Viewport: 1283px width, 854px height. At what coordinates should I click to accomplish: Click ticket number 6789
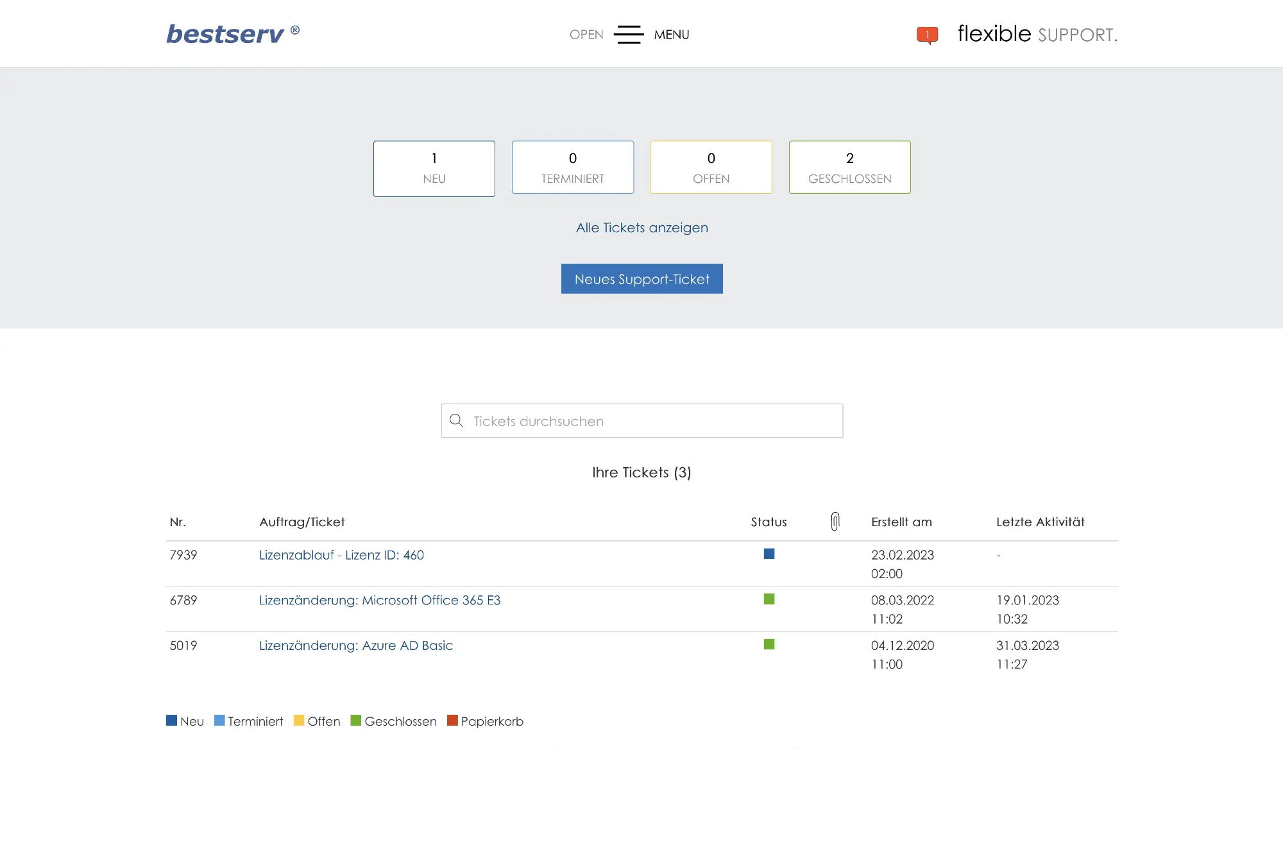click(x=183, y=601)
